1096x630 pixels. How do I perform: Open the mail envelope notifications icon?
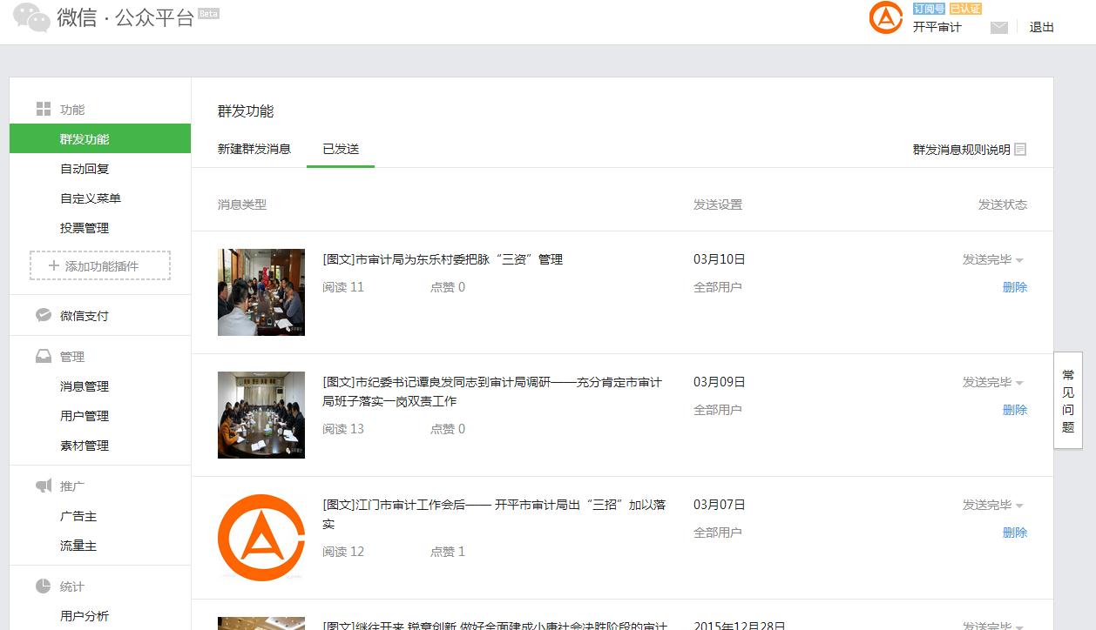point(999,28)
